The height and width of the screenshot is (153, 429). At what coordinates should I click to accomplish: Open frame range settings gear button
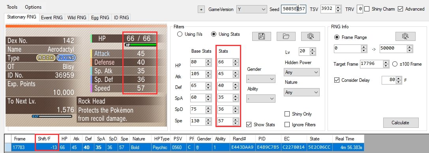pyautogui.click(x=405, y=36)
